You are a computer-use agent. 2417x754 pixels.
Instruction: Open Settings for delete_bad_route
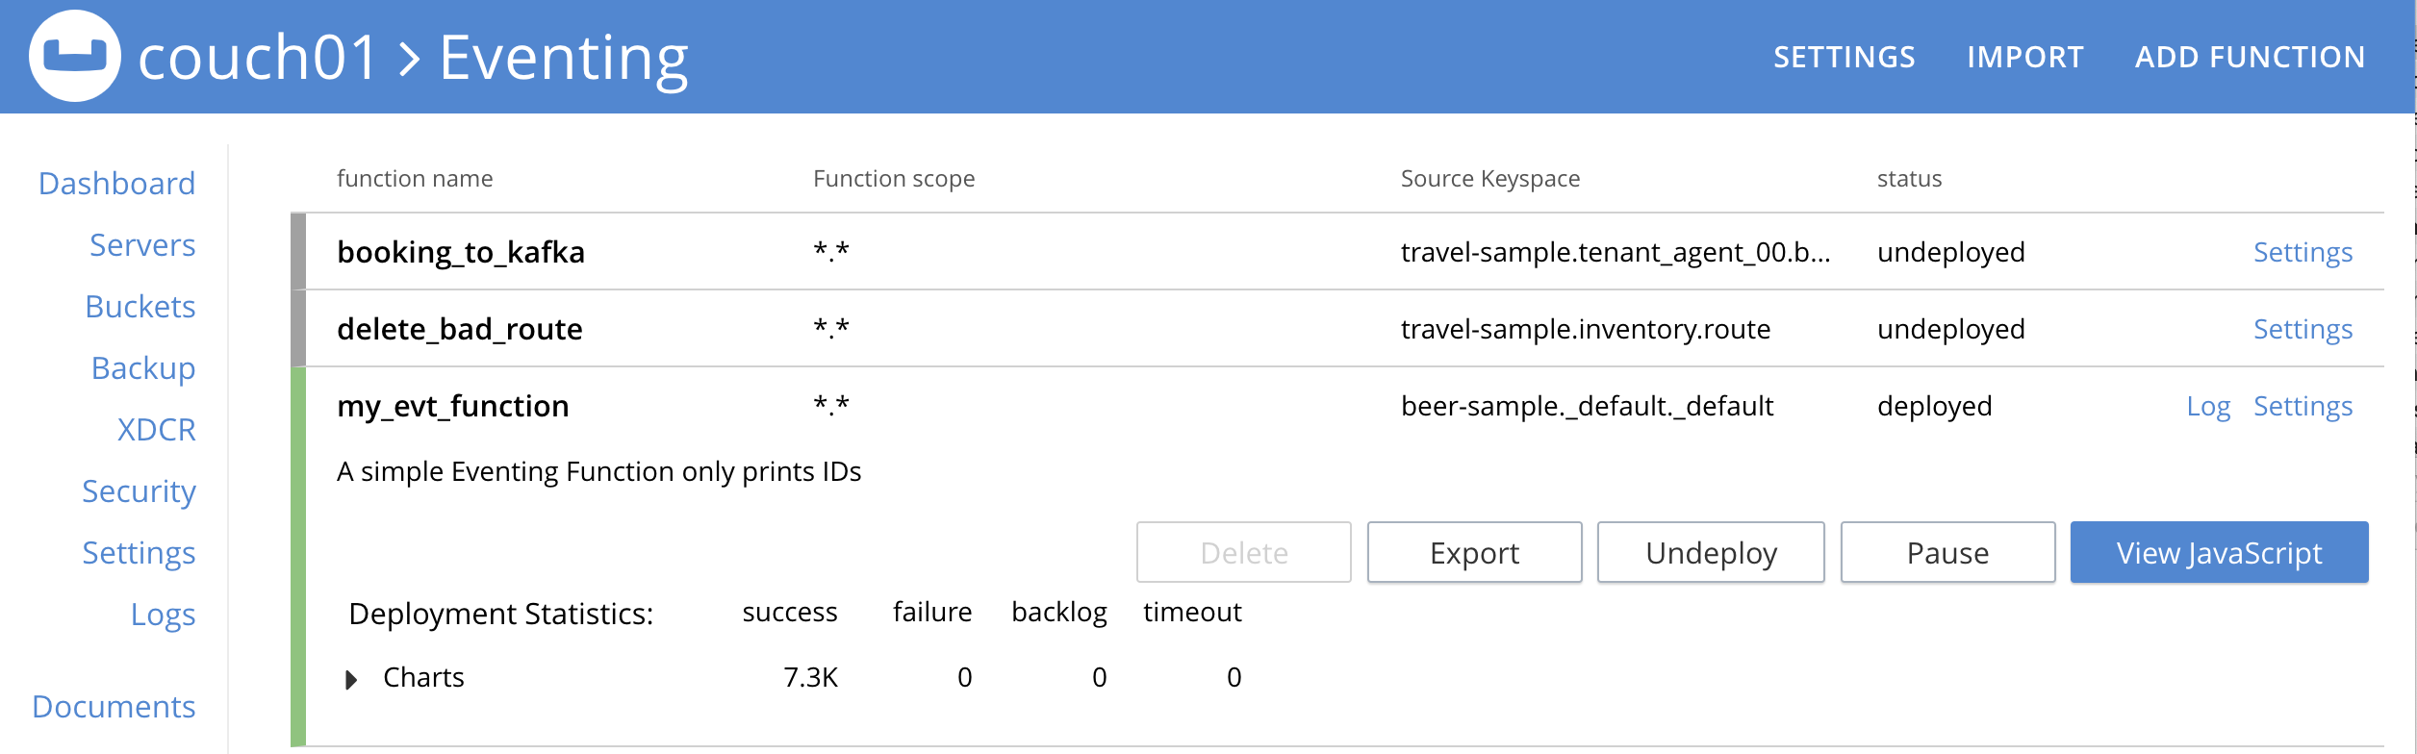click(2303, 330)
